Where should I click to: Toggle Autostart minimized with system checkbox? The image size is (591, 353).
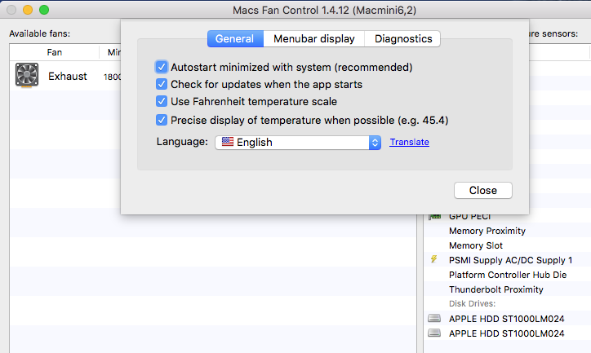162,67
